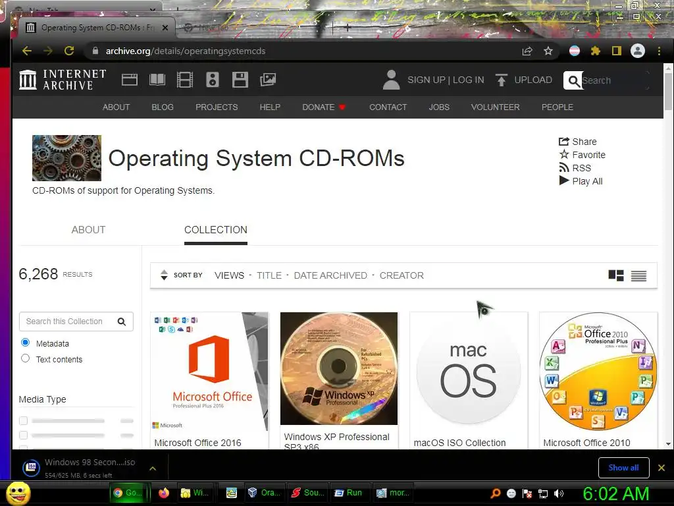Open the Internet Archive home logo
This screenshot has height=506, width=674.
[x=63, y=80]
